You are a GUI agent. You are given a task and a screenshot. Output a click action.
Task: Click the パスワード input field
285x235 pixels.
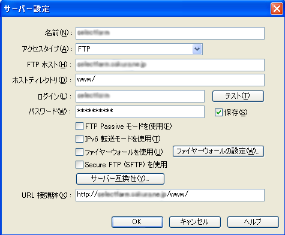140,112
